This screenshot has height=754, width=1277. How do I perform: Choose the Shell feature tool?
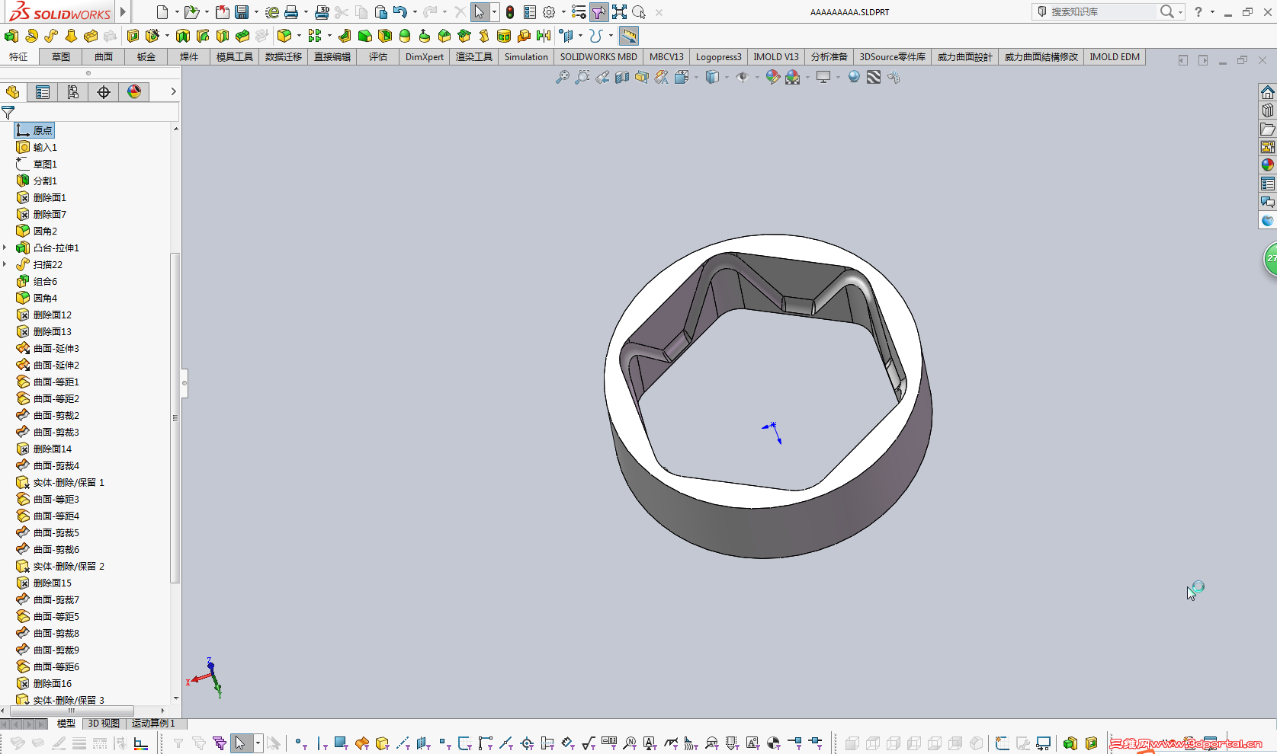pos(385,36)
